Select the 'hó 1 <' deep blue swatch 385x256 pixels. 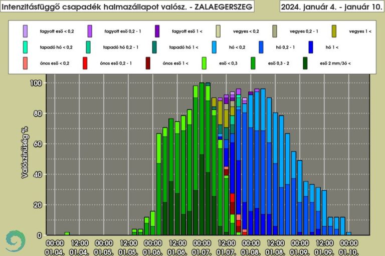[313, 47]
